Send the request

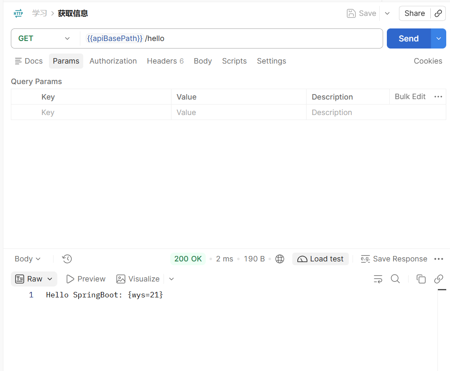pyautogui.click(x=409, y=38)
